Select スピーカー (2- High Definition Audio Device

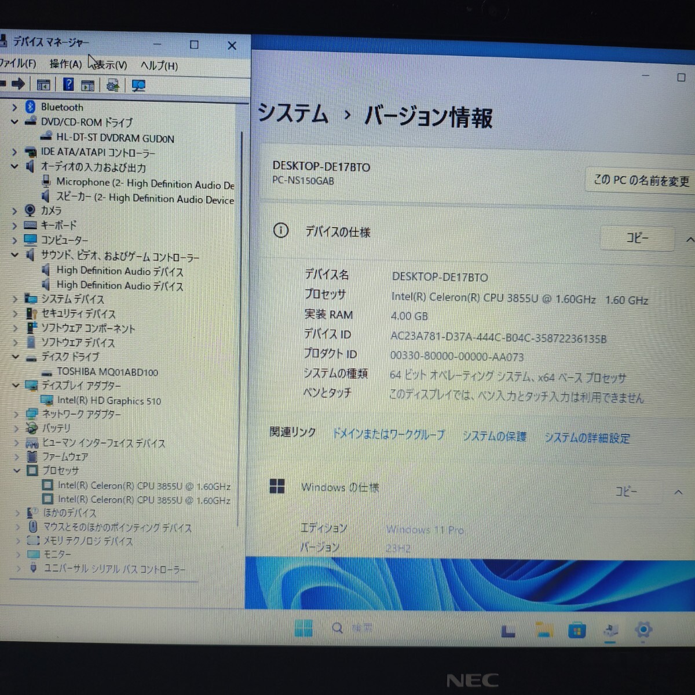pyautogui.click(x=145, y=198)
